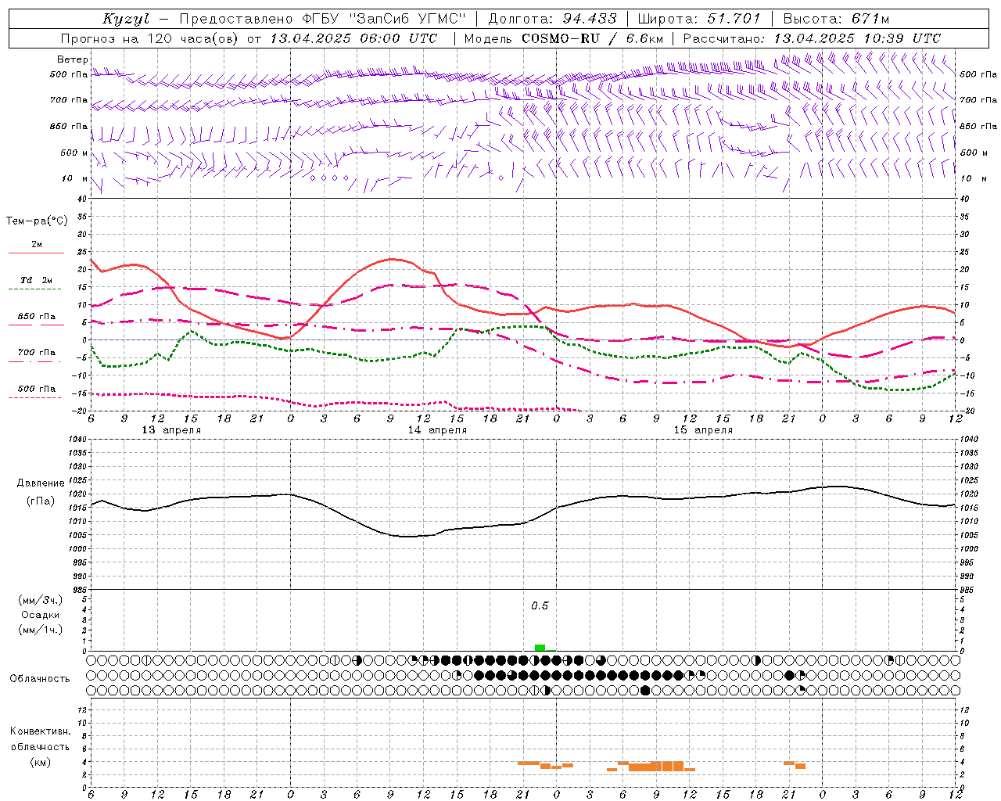This screenshot has width=1001, height=801.
Task: Click the (мм/3ч.) precipitation unit label
Action: click(x=40, y=600)
